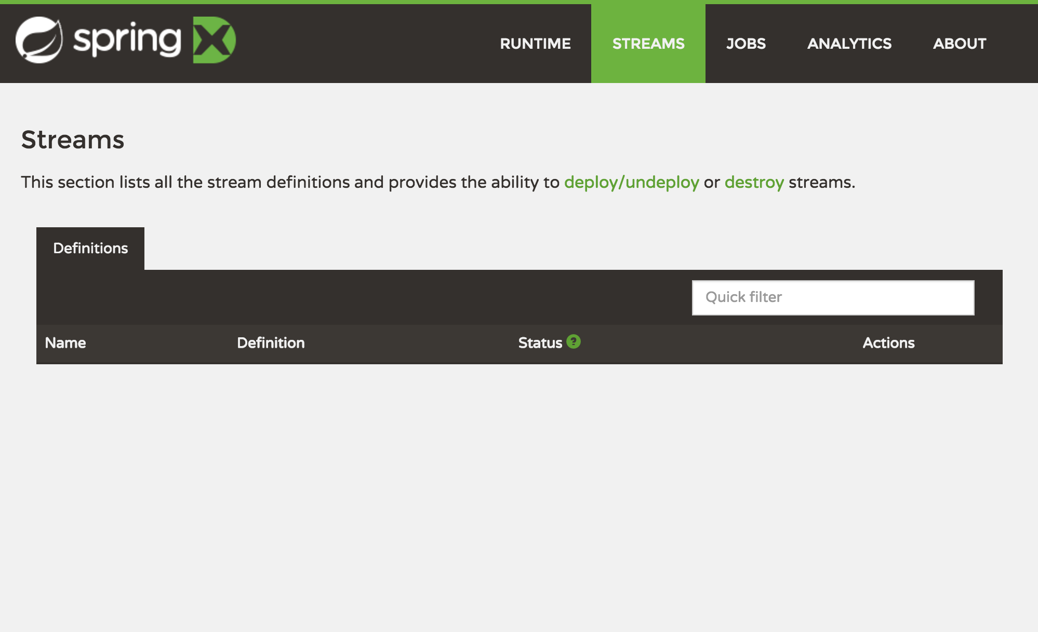Click the Spring leaf logo icon
Image resolution: width=1038 pixels, height=632 pixels.
(39, 40)
